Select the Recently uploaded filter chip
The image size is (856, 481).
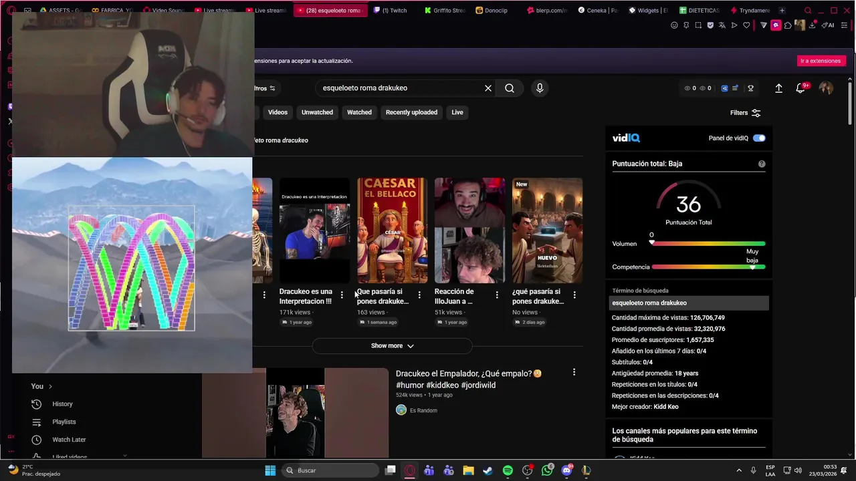pos(411,112)
